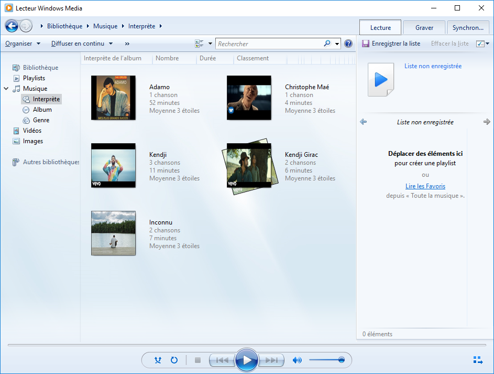Select the Kendji artist thumbnail
494x374 pixels.
coord(114,166)
